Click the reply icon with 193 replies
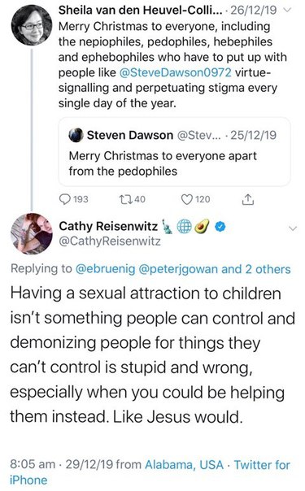 [65, 199]
